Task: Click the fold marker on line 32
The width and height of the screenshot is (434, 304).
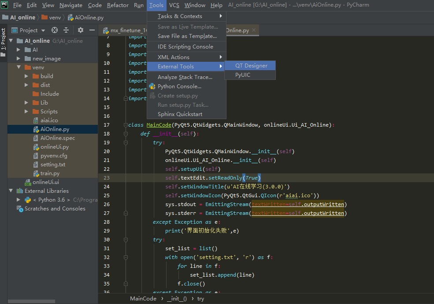Action: tap(126, 257)
